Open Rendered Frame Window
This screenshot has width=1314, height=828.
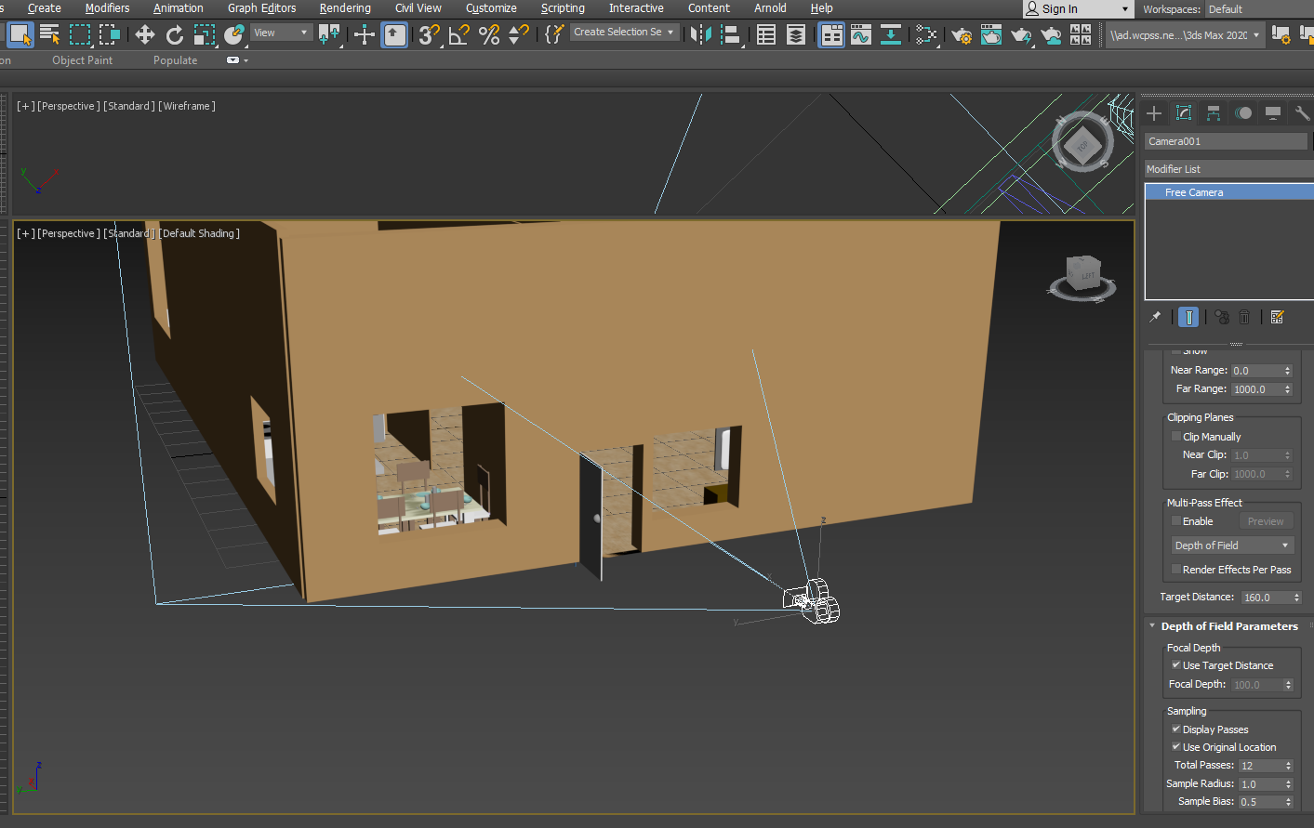(x=991, y=35)
